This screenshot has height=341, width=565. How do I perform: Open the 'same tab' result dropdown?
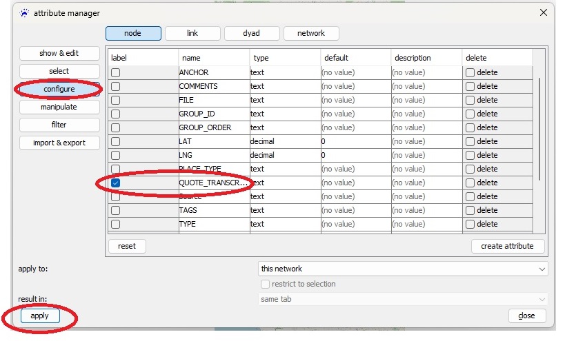pyautogui.click(x=403, y=299)
